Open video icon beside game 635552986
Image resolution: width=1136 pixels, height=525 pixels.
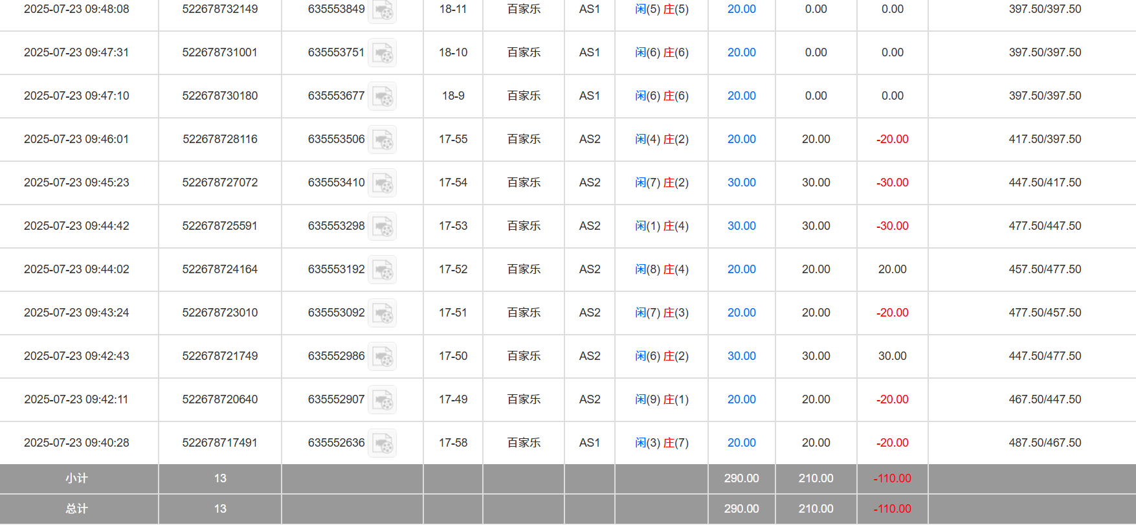click(x=383, y=357)
